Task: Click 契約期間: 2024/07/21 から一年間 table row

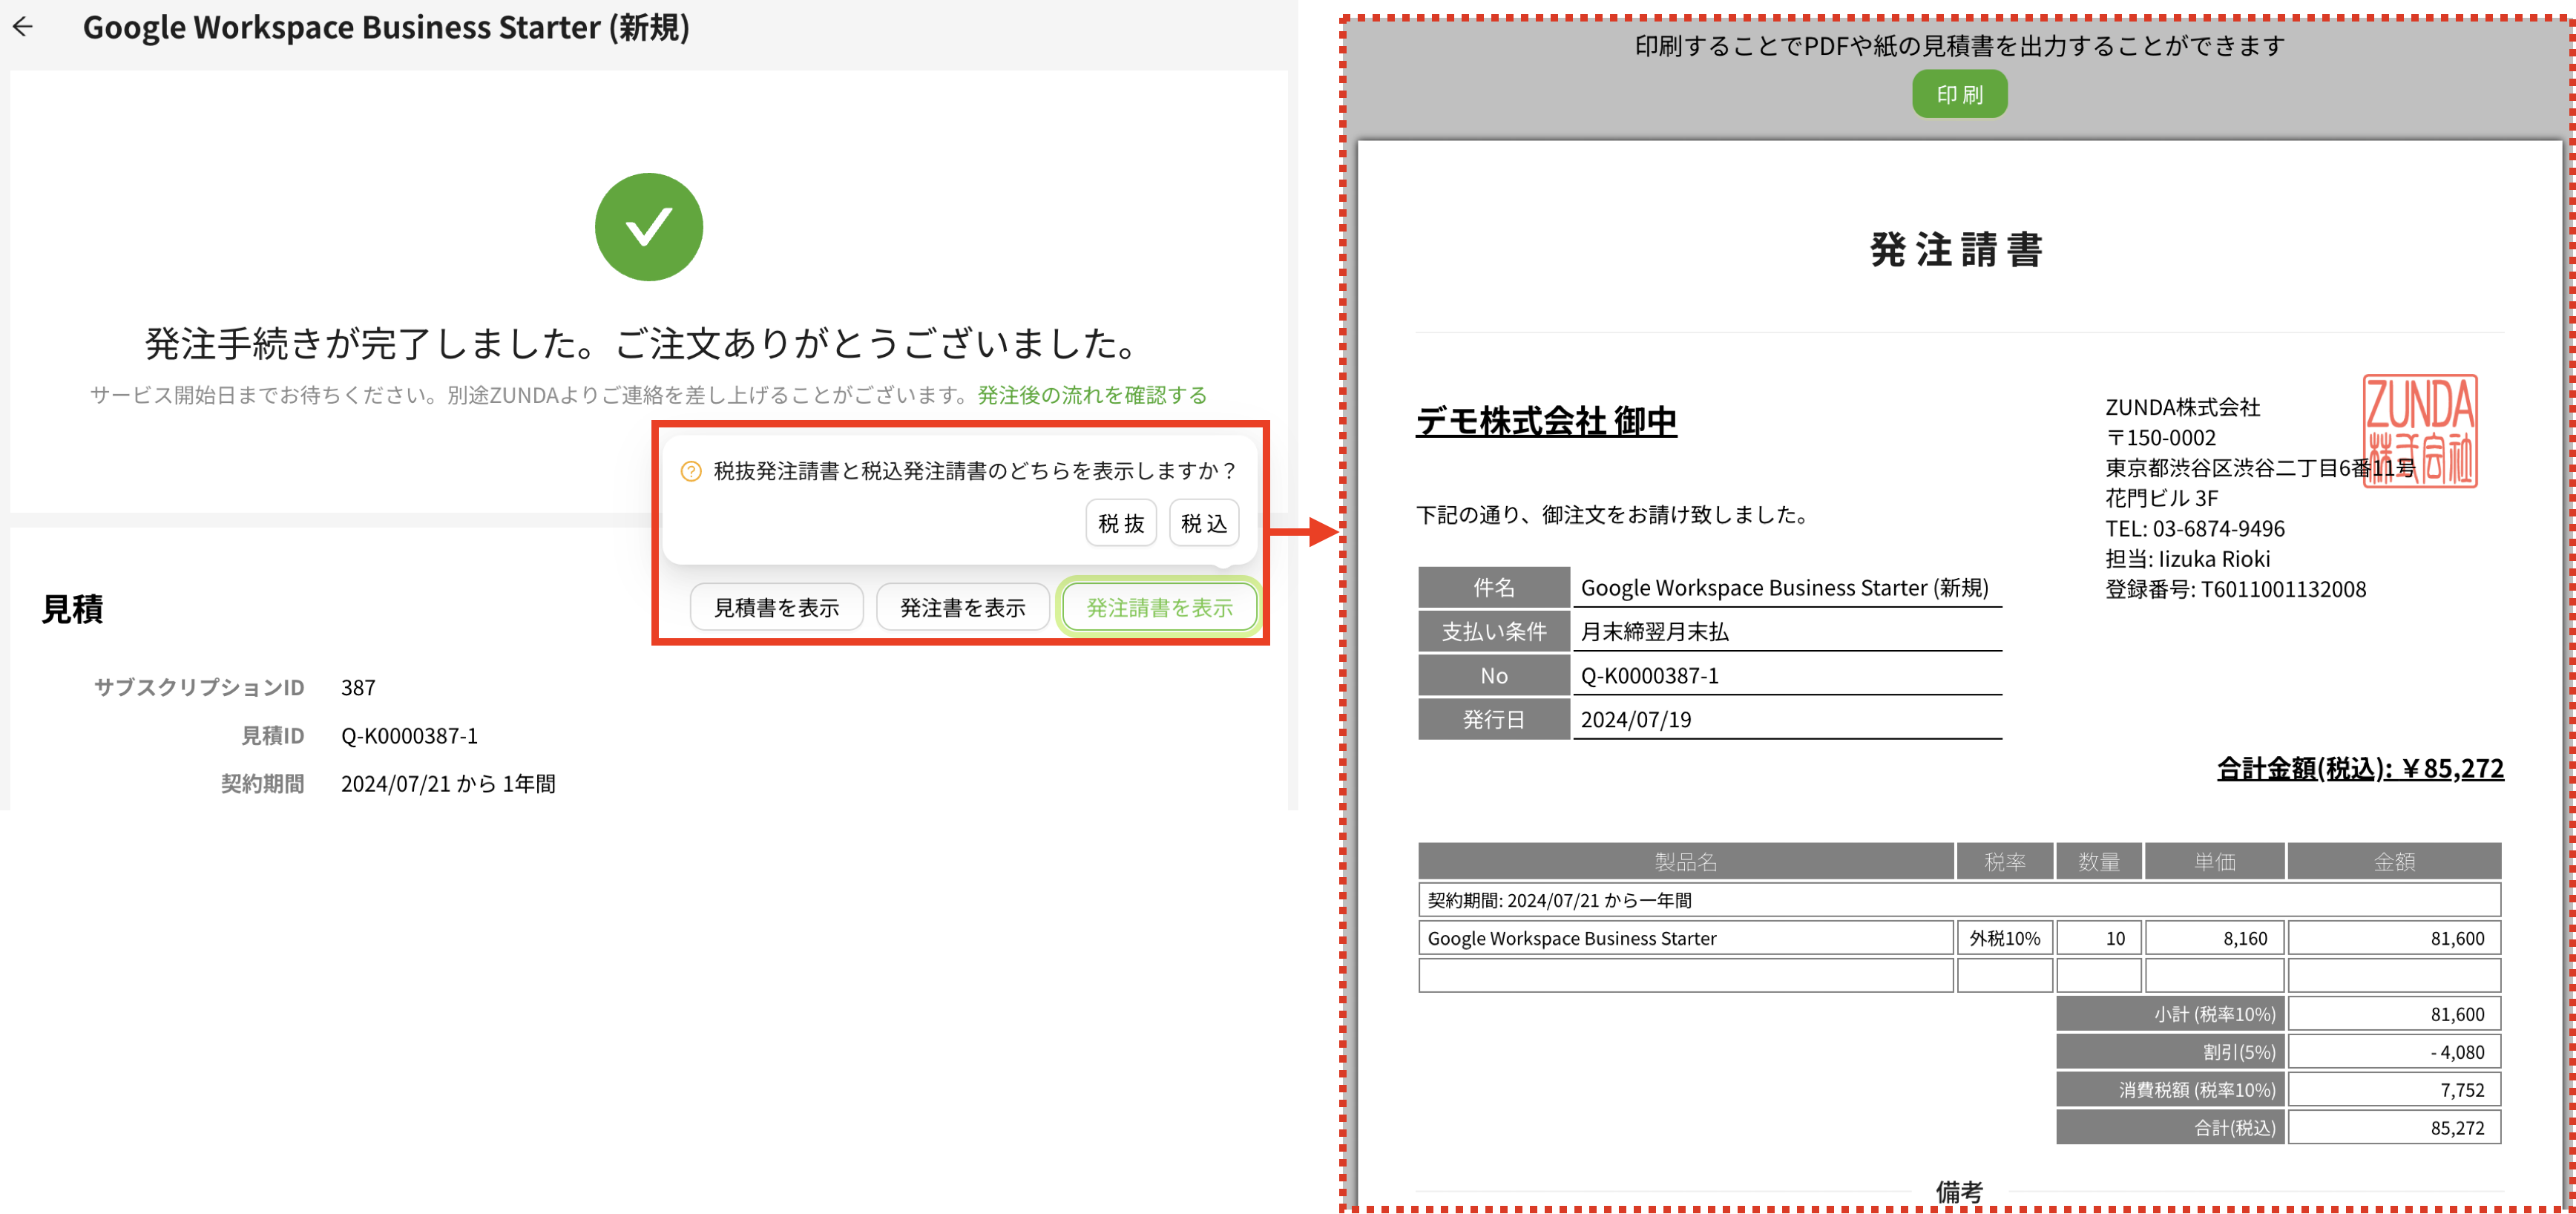Action: pos(1959,900)
